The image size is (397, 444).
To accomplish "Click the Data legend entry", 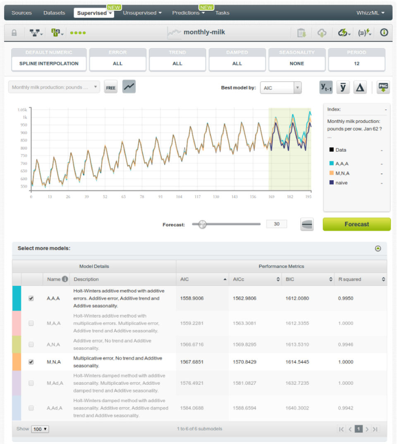I will tap(338, 150).
